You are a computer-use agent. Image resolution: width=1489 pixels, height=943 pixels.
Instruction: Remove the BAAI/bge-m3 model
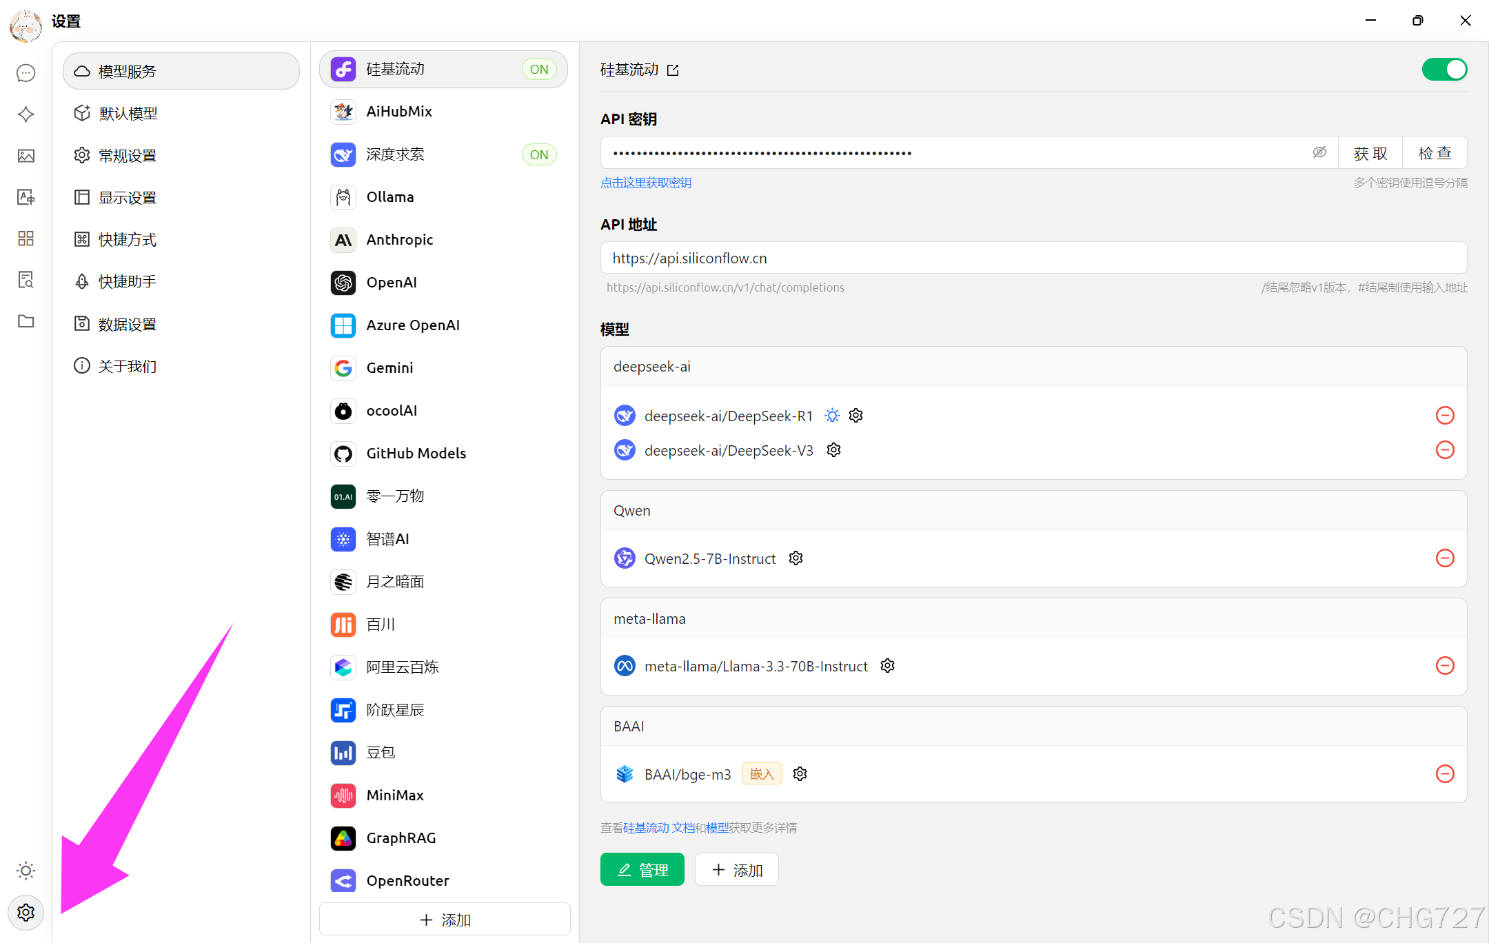click(1445, 773)
